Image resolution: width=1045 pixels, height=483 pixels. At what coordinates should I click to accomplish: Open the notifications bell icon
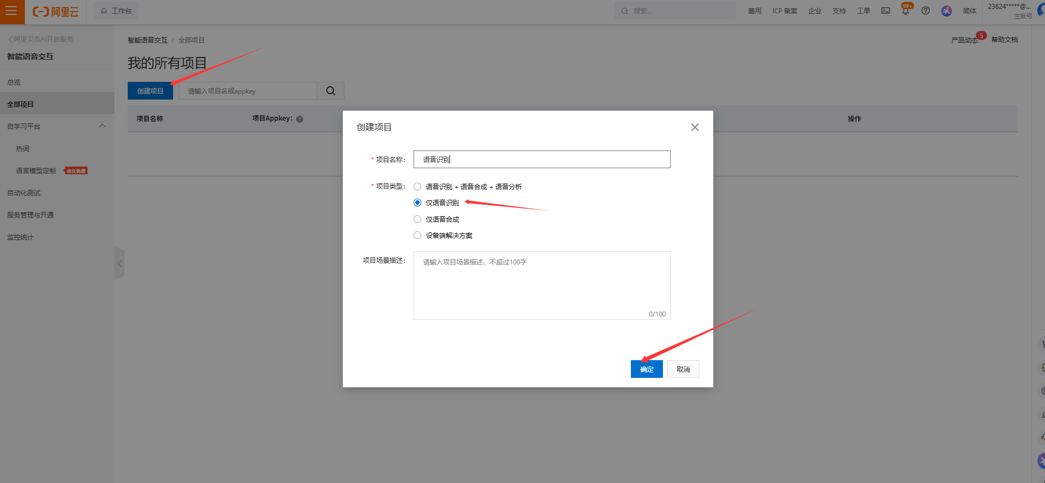click(905, 11)
